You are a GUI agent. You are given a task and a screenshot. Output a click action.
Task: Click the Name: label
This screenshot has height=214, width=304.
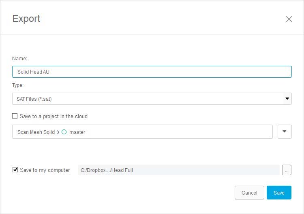(x=19, y=58)
